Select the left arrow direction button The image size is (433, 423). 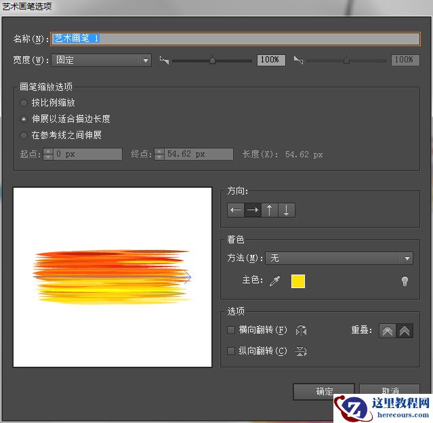pyautogui.click(x=236, y=210)
